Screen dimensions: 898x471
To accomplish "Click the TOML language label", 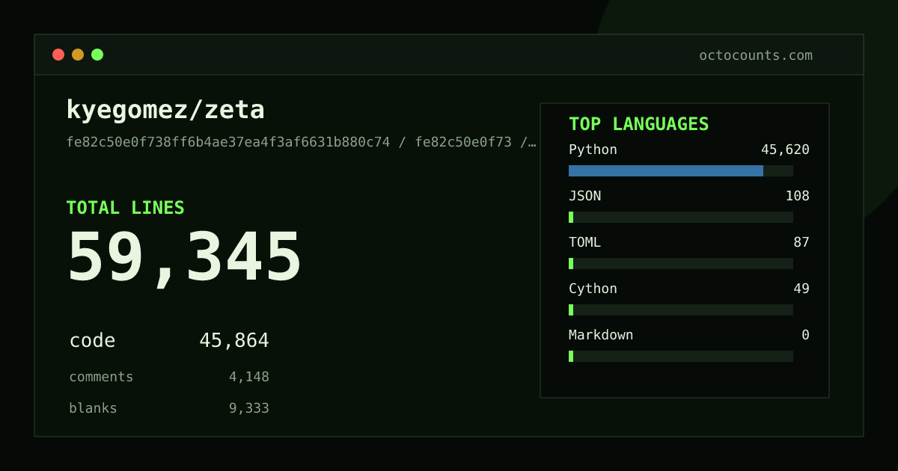I will [x=584, y=242].
